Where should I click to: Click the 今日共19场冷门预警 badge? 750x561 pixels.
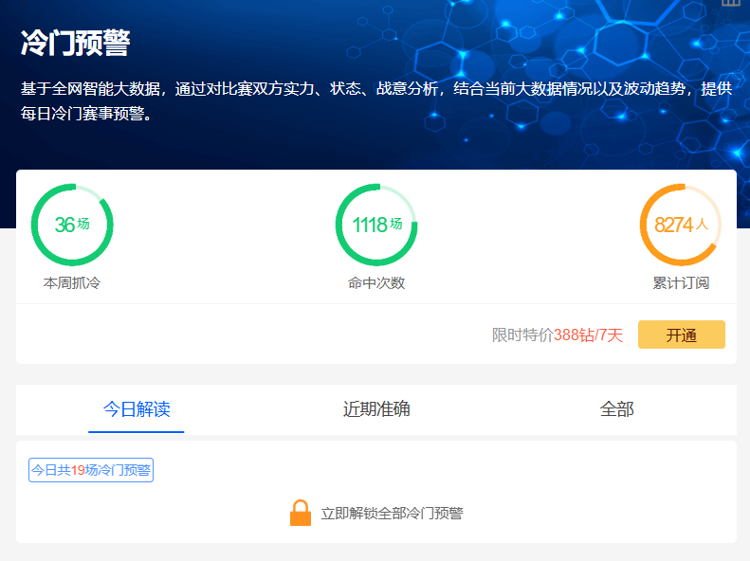(91, 470)
